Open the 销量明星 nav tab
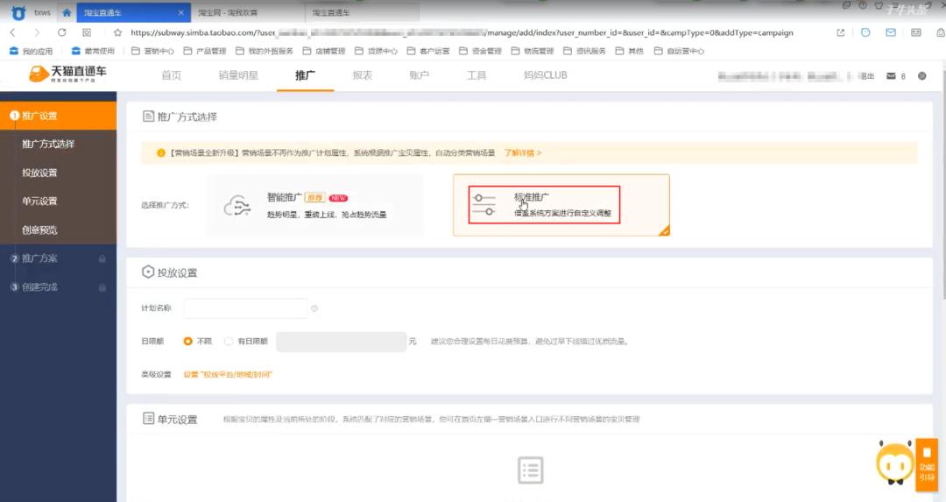 tap(238, 75)
